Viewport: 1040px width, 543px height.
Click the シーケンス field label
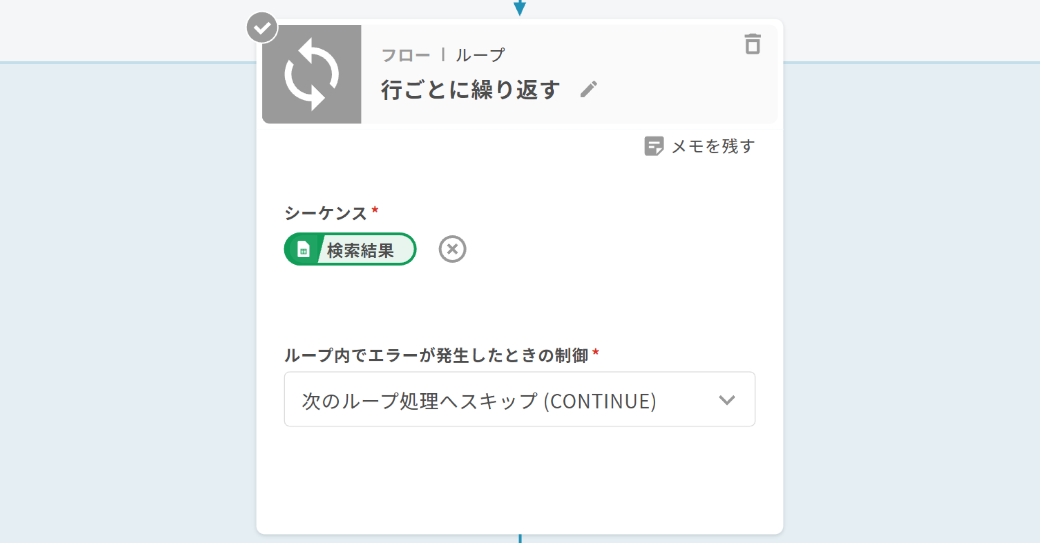click(x=325, y=213)
